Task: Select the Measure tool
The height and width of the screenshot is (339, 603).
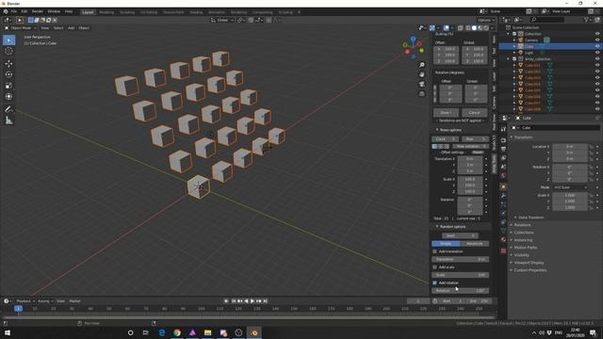Action: [x=8, y=121]
